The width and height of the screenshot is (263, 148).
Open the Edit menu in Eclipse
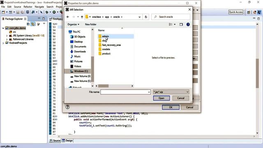(9, 7)
